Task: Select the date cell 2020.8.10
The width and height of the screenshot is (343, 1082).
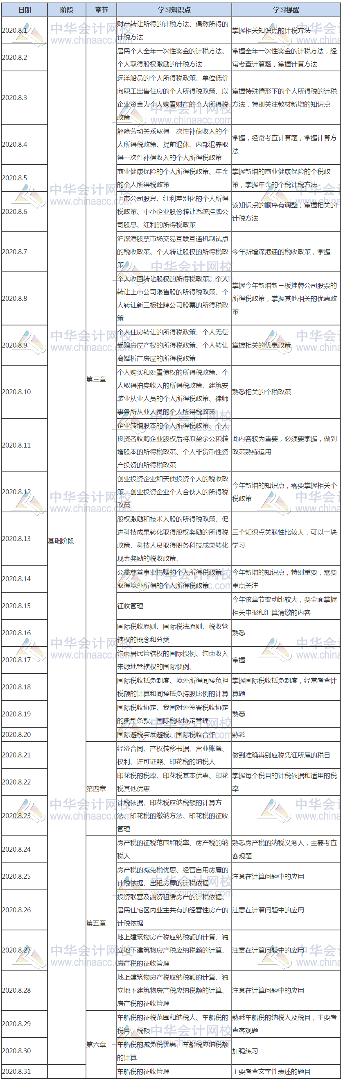Action: click(x=24, y=392)
